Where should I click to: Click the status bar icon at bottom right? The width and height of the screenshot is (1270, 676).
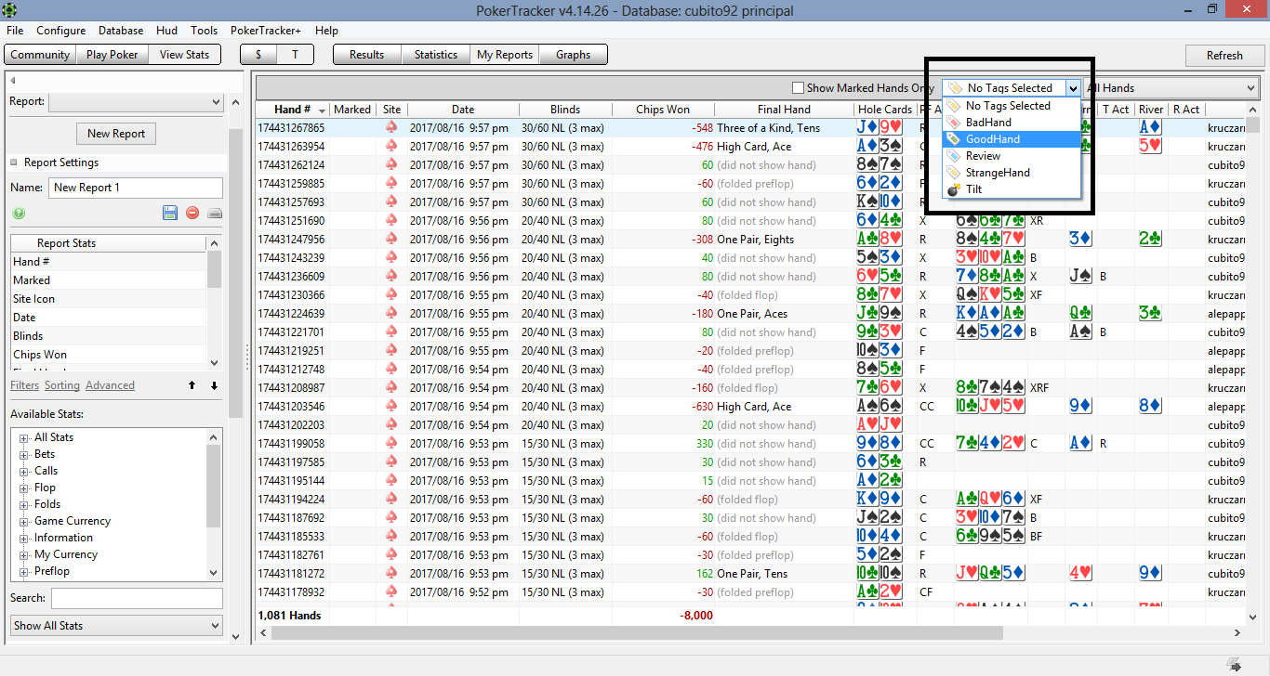pos(1234,664)
